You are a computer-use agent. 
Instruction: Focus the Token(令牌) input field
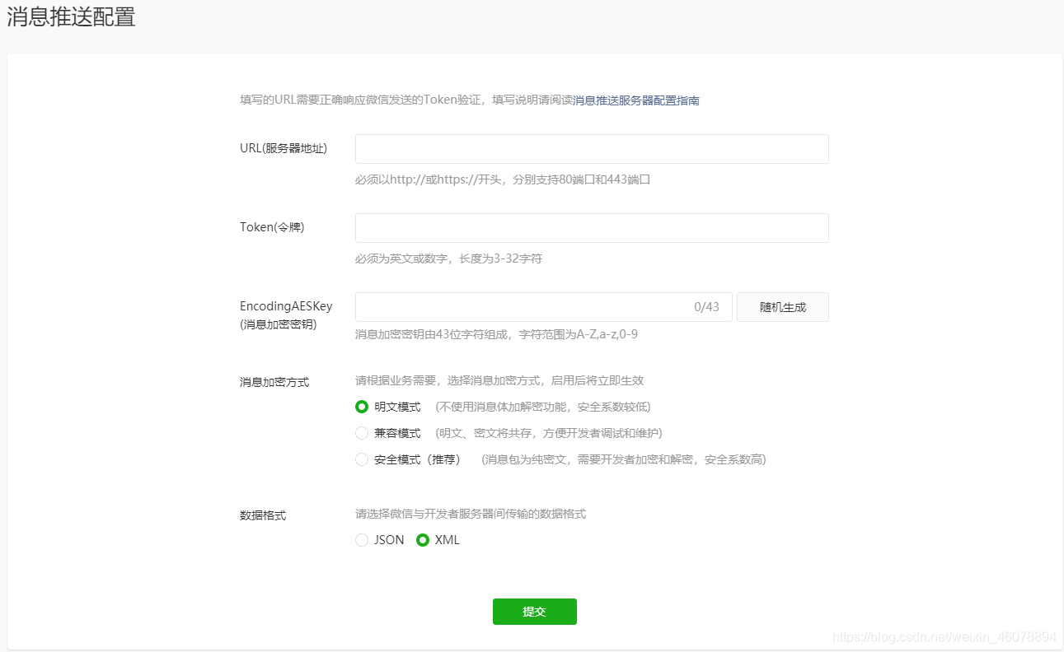592,228
